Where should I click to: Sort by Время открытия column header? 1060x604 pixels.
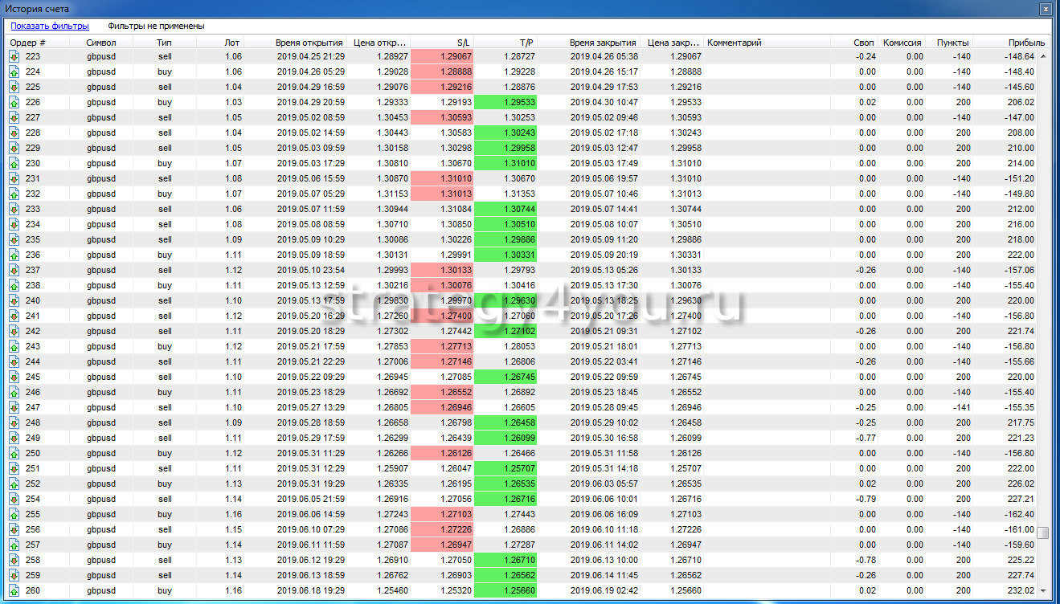pyautogui.click(x=309, y=43)
